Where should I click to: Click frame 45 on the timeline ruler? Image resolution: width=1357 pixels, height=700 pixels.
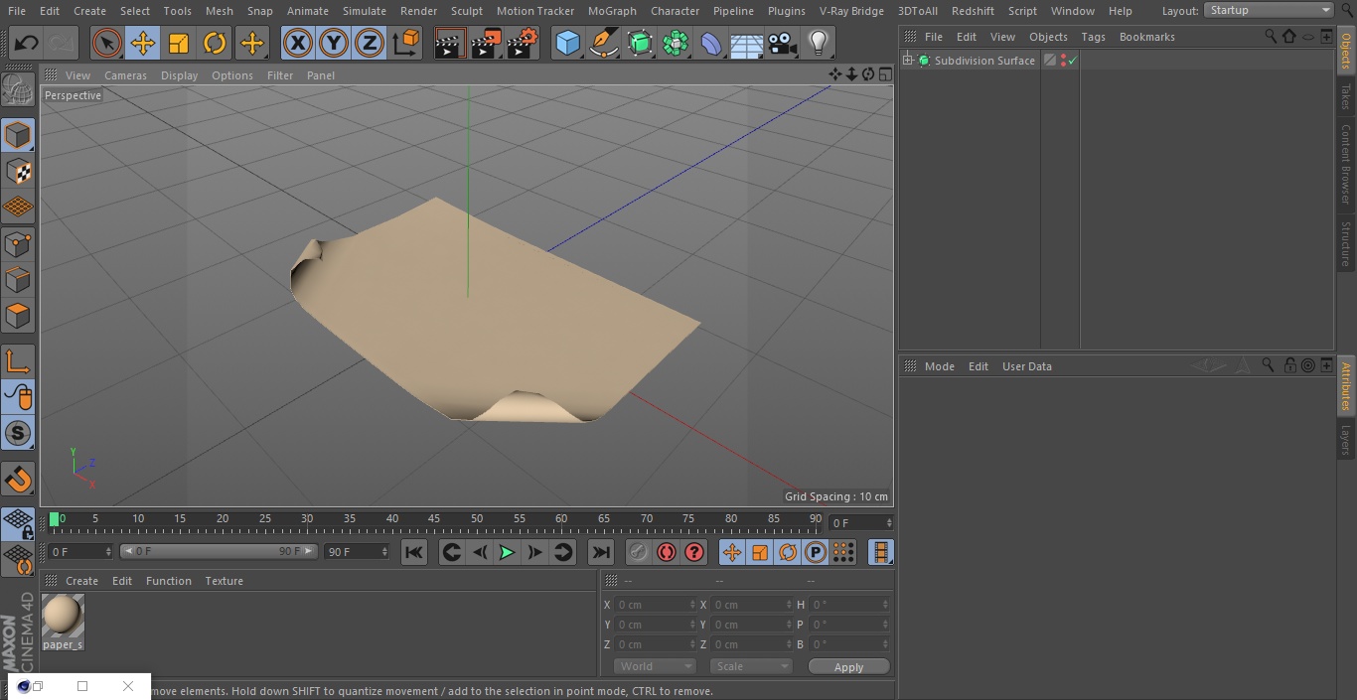[x=434, y=518]
